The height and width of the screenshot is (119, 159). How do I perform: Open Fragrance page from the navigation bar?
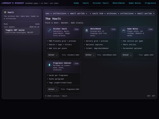tap(150, 3)
